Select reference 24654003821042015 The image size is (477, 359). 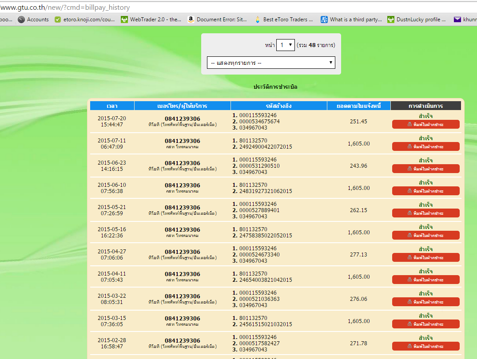tap(266, 280)
